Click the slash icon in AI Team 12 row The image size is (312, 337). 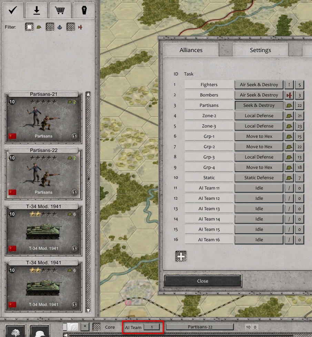point(289,198)
